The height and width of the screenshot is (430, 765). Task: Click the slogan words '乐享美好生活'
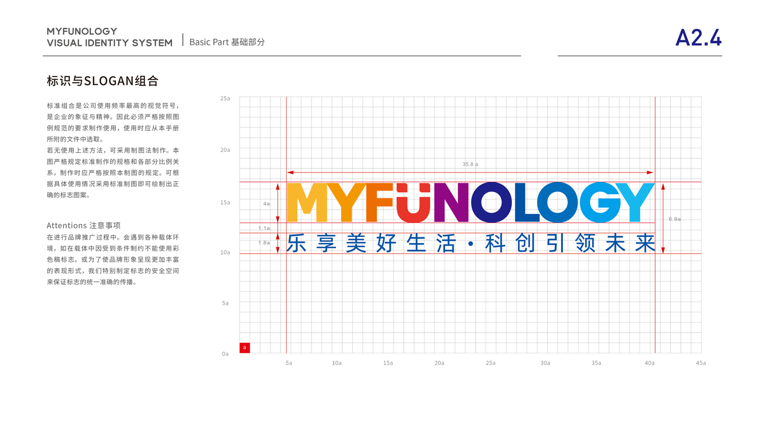coord(372,243)
